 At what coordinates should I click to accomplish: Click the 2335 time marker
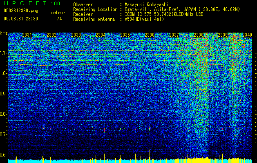125,35
